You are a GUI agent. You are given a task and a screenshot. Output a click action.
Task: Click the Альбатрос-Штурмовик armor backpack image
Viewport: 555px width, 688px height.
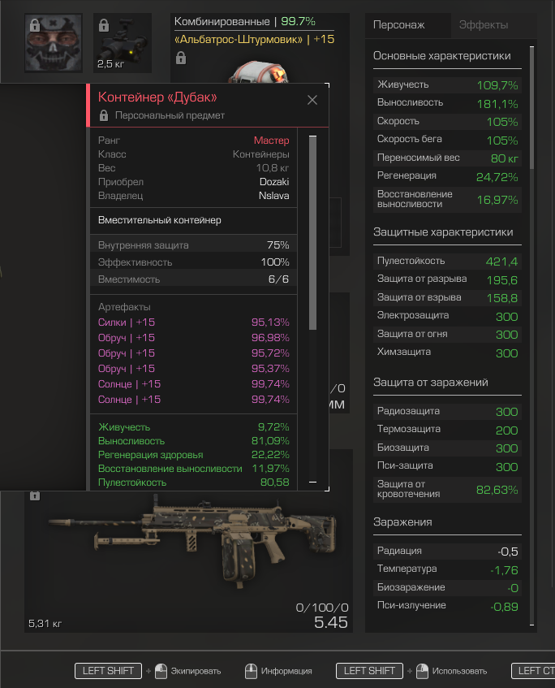[259, 72]
